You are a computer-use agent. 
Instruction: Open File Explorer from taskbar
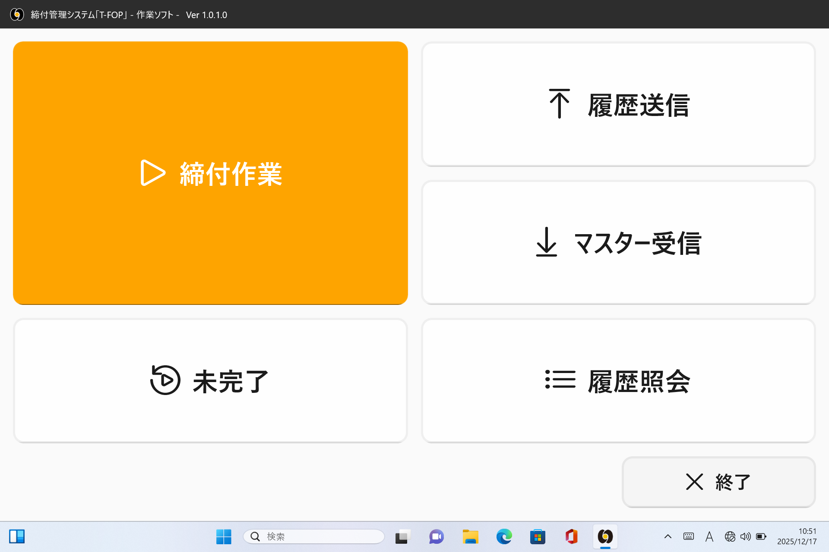(470, 536)
